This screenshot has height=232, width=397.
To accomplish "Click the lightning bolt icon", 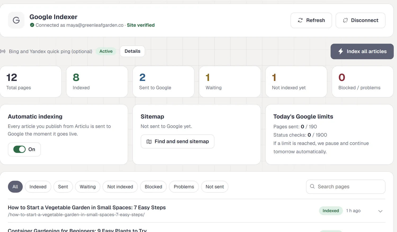I will coord(341,51).
